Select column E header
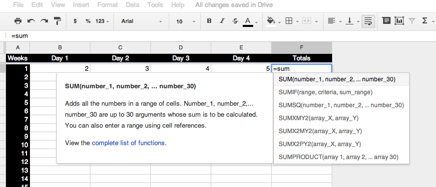 (241, 48)
